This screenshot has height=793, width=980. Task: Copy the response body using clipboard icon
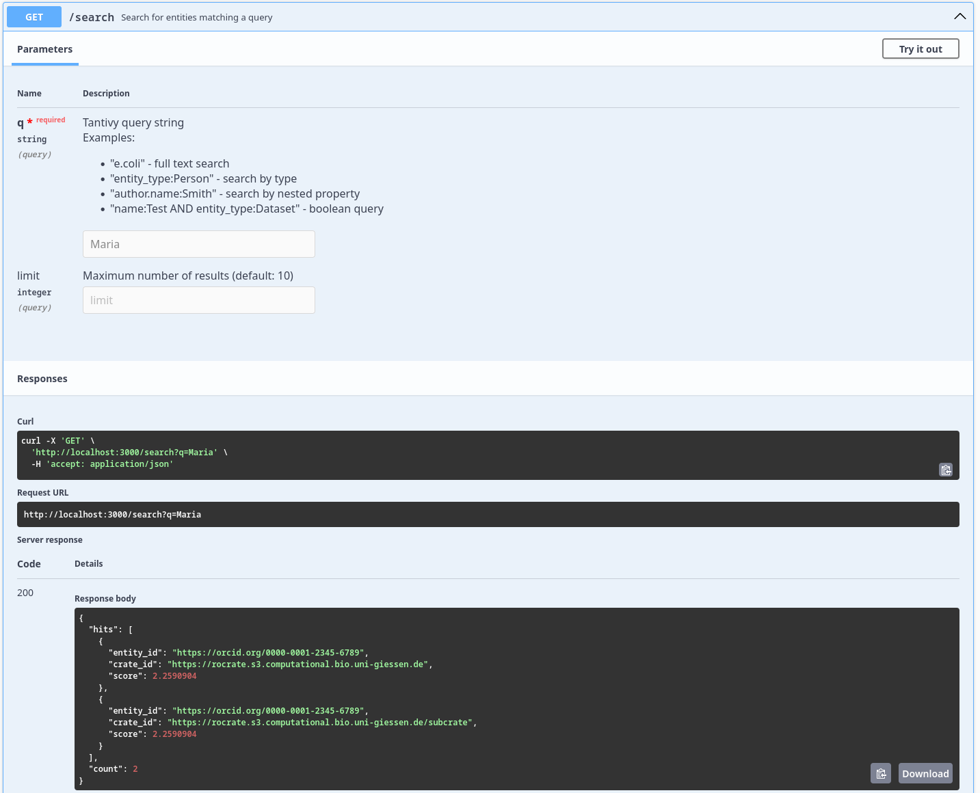tap(881, 772)
